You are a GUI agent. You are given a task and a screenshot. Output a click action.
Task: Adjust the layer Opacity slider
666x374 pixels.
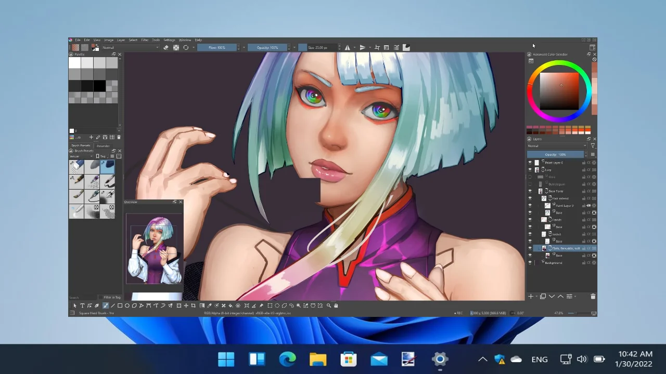(555, 154)
